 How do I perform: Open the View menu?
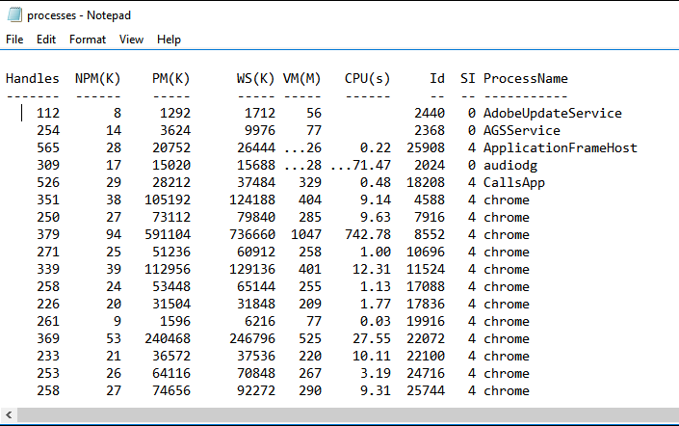[x=131, y=40]
